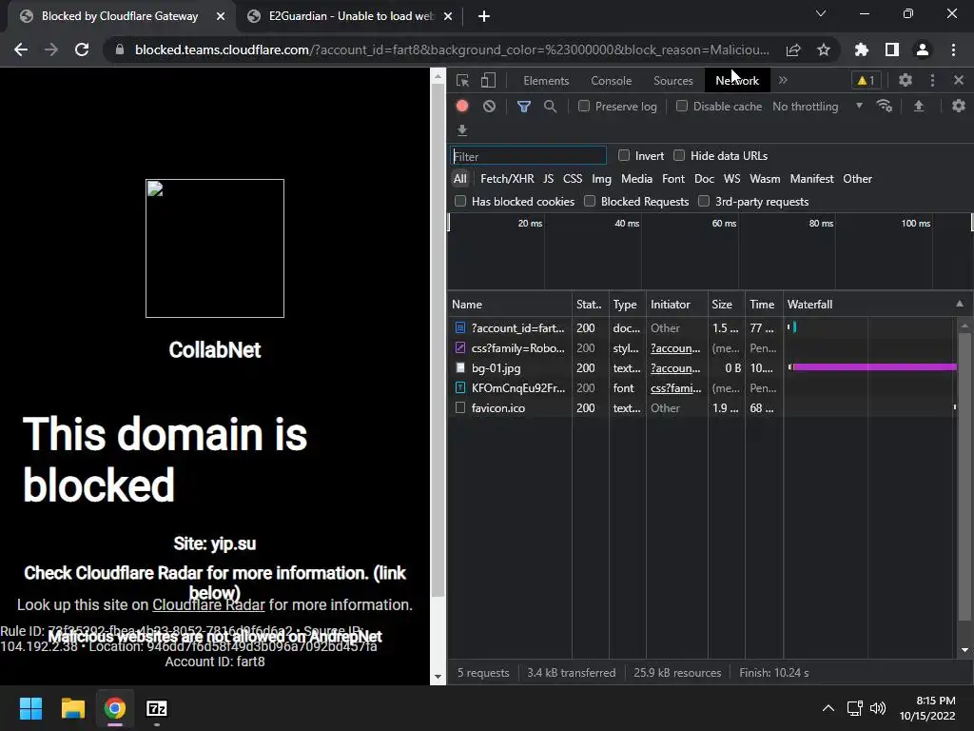The height and width of the screenshot is (731, 974).
Task: Click the purple bg-01.jpg waterfall bar
Action: (875, 367)
